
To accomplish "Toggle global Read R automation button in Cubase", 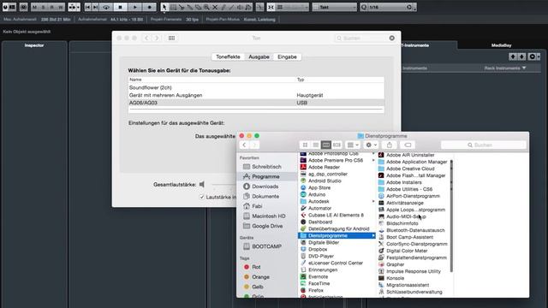I will pos(51,7).
